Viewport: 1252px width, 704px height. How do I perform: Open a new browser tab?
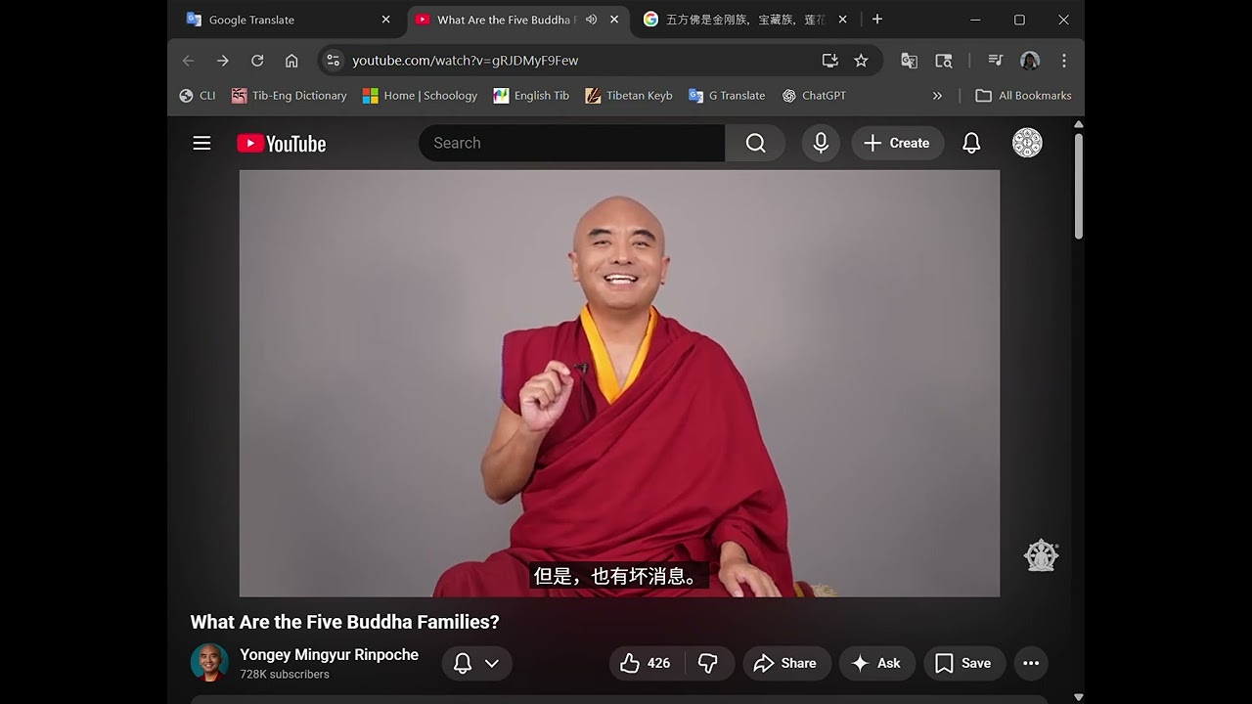pyautogui.click(x=877, y=20)
